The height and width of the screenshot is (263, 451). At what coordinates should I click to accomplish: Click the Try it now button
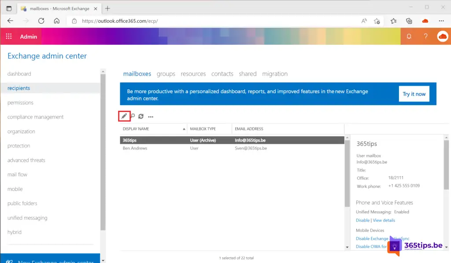pyautogui.click(x=414, y=94)
